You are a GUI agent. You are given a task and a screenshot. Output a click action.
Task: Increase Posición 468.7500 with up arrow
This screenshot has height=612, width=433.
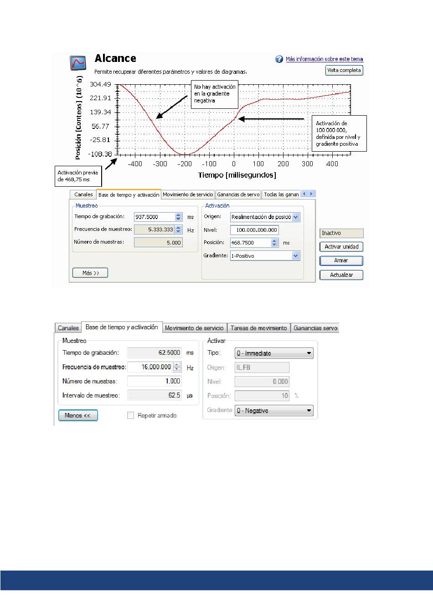[274, 240]
